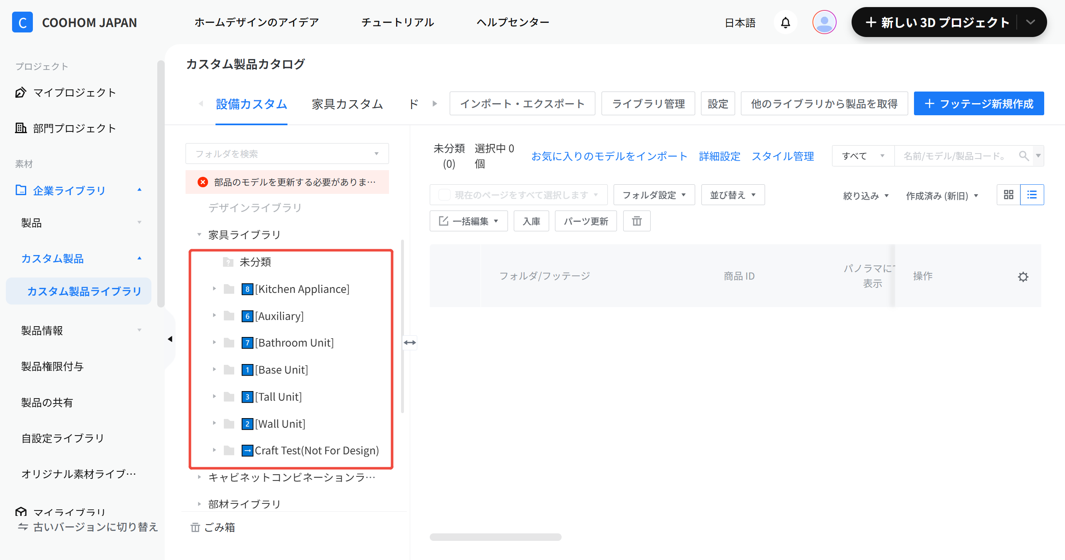Select the 未分類 folder
This screenshot has width=1065, height=560.
coord(255,262)
